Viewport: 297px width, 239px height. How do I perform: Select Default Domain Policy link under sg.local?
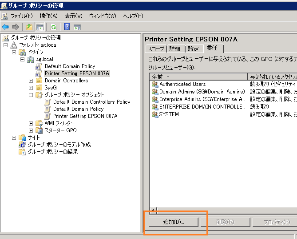point(70,66)
